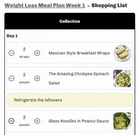Increase Glass Noodles in Peanut Sauce servings
This screenshot has width=139, height=135.
coord(37,121)
